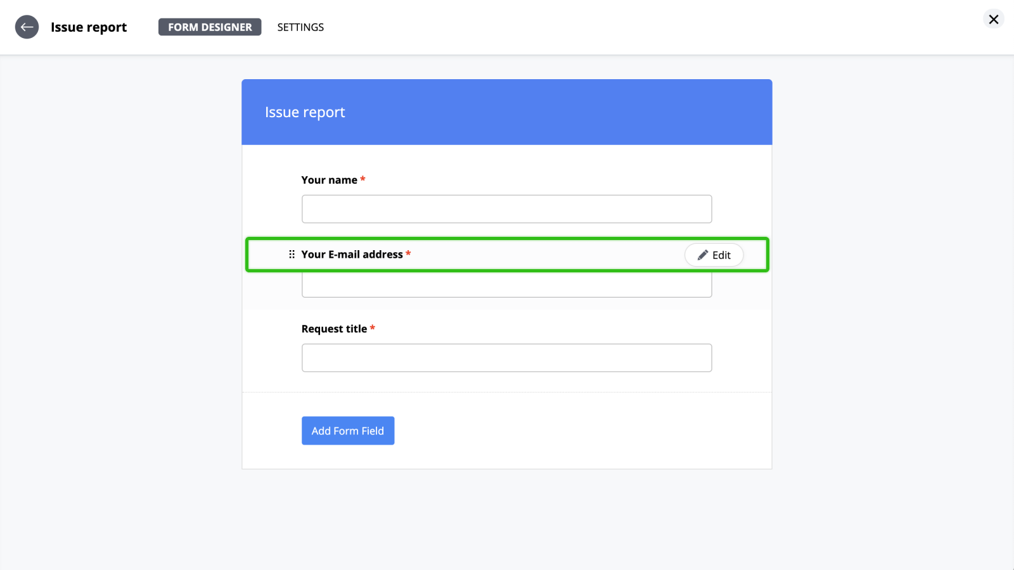The width and height of the screenshot is (1014, 570).
Task: Click into the E-mail address input
Action: point(506,286)
